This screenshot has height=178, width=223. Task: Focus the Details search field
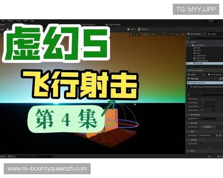tap(205, 95)
